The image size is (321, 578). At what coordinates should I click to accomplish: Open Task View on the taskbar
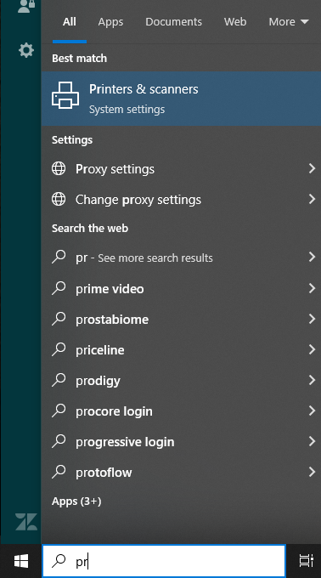click(306, 561)
